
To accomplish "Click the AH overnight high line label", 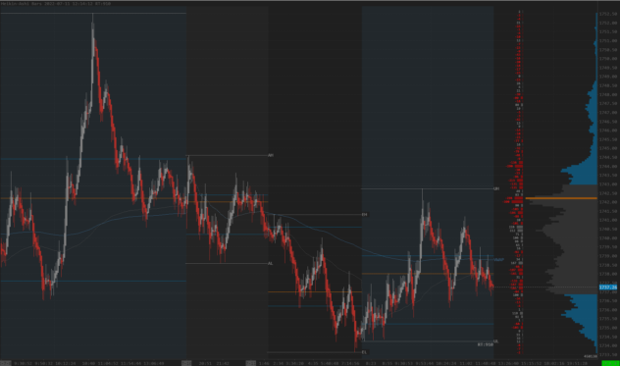I will click(271, 155).
